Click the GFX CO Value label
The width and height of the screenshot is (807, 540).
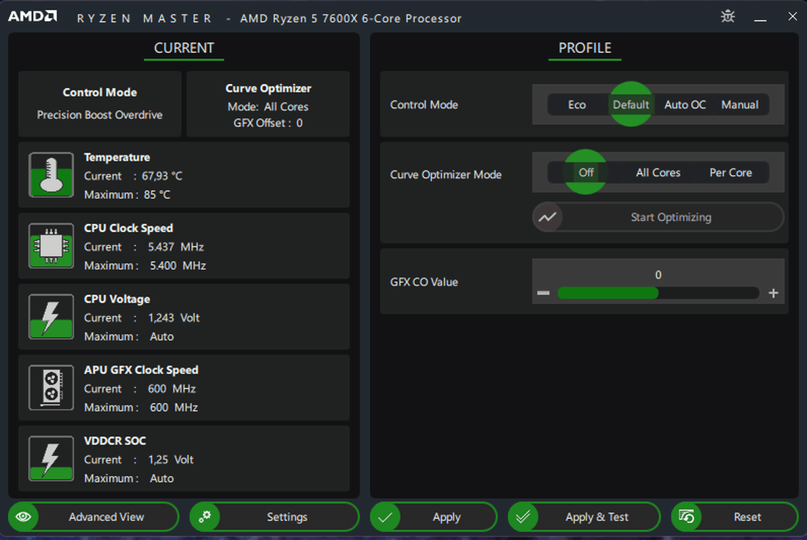(x=424, y=282)
